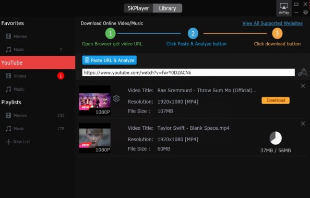Screen dimensions: 310x198
Task: Click 1080P label on Blank Space thumbnail
Action: pyautogui.click(x=103, y=150)
